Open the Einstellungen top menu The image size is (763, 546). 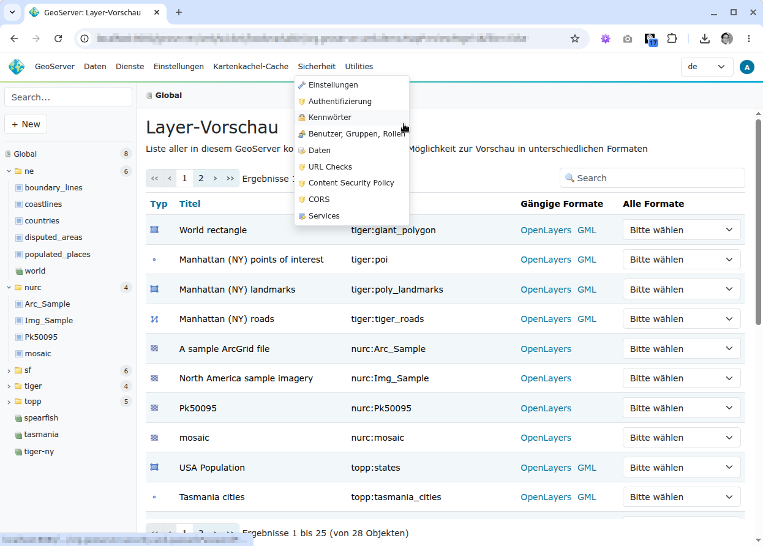[x=179, y=67]
